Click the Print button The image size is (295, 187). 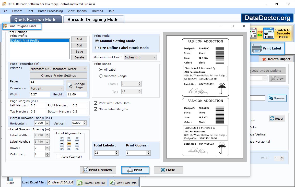135,170
